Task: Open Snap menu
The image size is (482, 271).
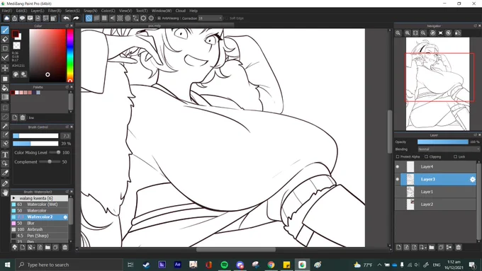Action: click(91, 11)
